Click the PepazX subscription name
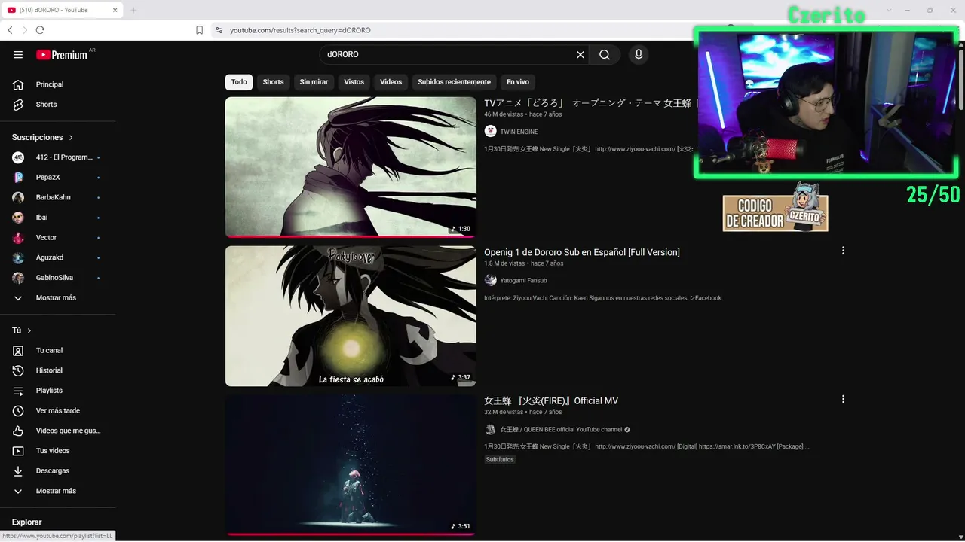 tap(47, 178)
